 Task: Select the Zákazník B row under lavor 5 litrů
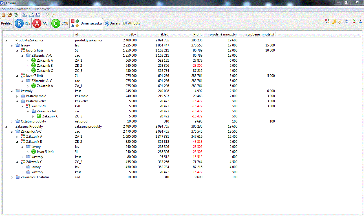45,66
